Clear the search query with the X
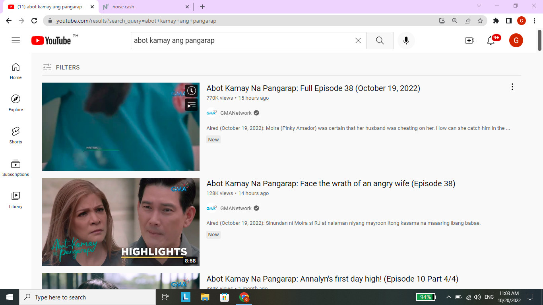 [358, 41]
